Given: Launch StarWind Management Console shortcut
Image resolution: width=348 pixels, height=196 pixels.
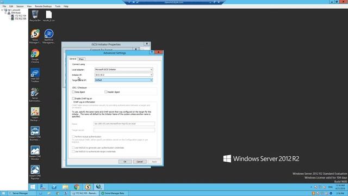Looking at the screenshot, I should (x=48, y=36).
